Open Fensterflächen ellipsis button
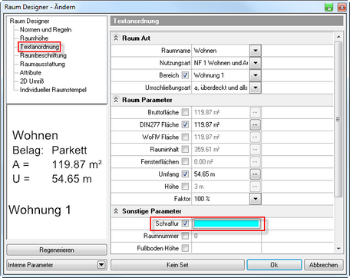The width and height of the screenshot is (350, 278). coord(255,162)
